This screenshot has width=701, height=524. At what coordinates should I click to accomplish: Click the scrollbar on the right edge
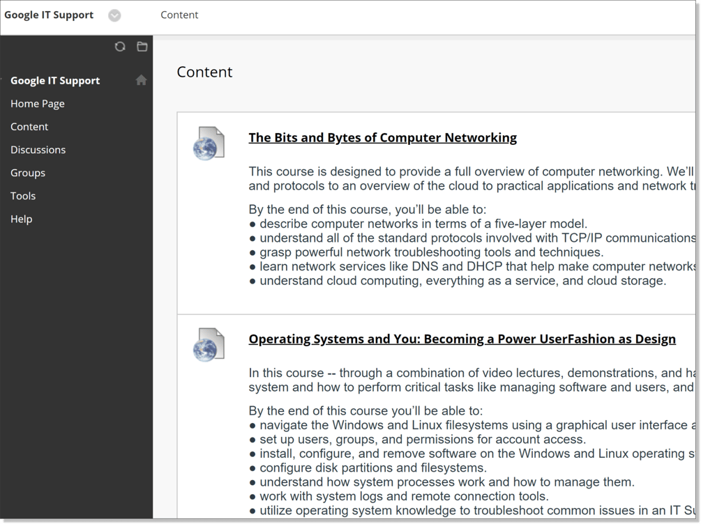(698, 209)
